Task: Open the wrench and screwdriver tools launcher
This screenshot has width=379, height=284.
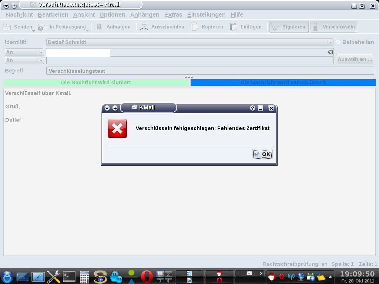Action: pyautogui.click(x=54, y=277)
